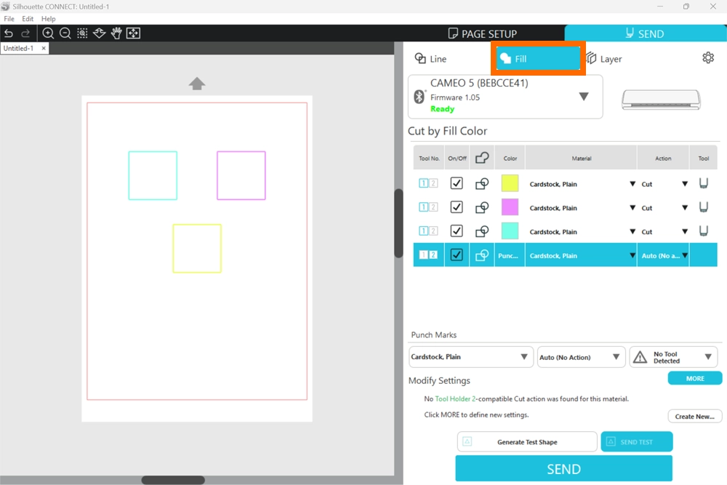Open the PAGE SETUP tab
Viewport: 727px width, 485px height.
(483, 33)
